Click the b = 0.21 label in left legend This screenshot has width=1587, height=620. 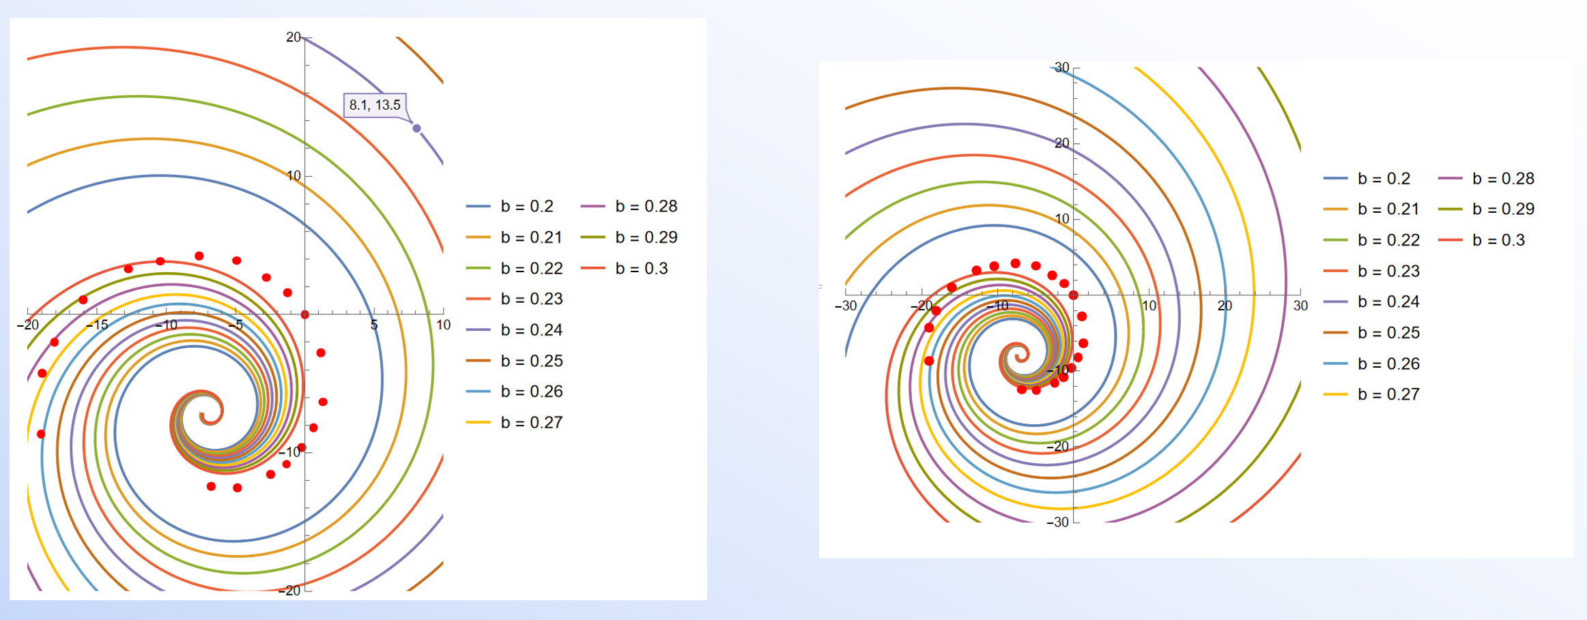click(531, 237)
